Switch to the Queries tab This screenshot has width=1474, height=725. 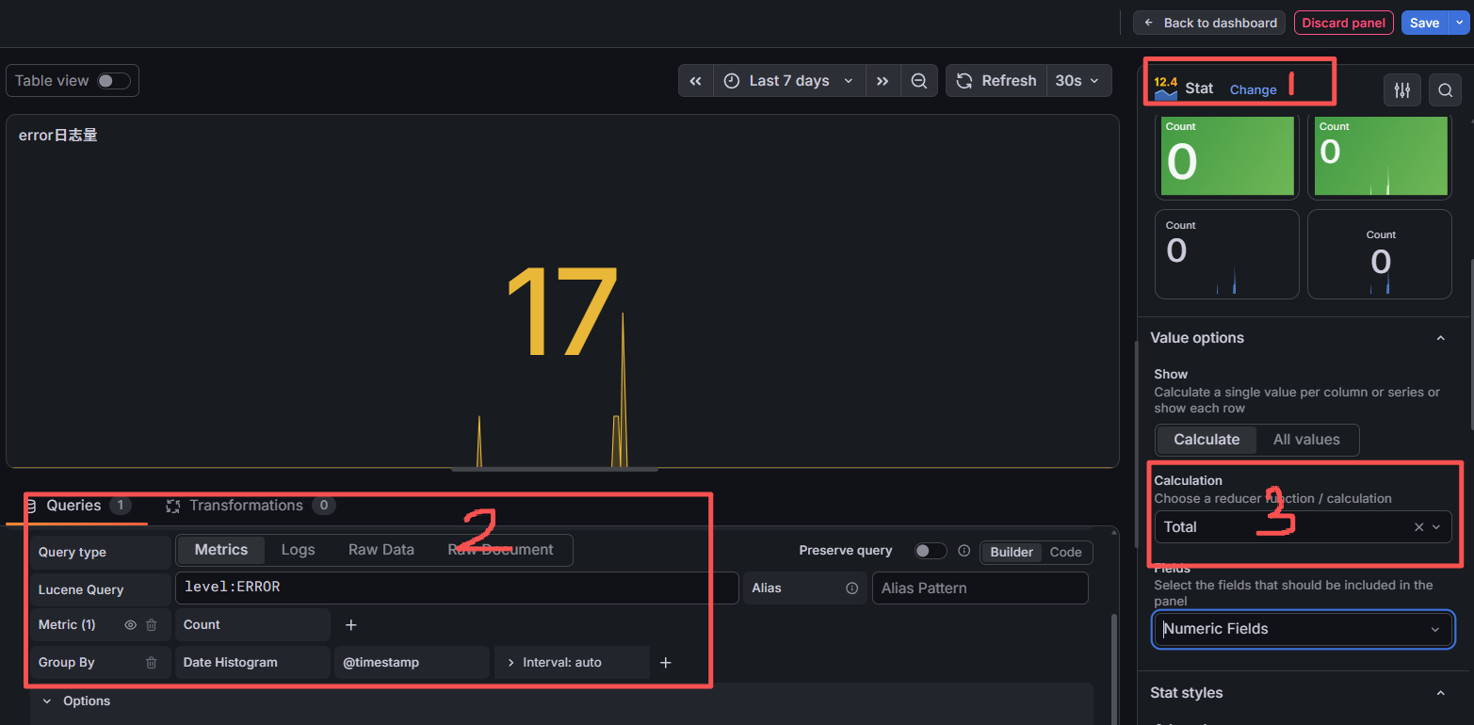pyautogui.click(x=77, y=506)
